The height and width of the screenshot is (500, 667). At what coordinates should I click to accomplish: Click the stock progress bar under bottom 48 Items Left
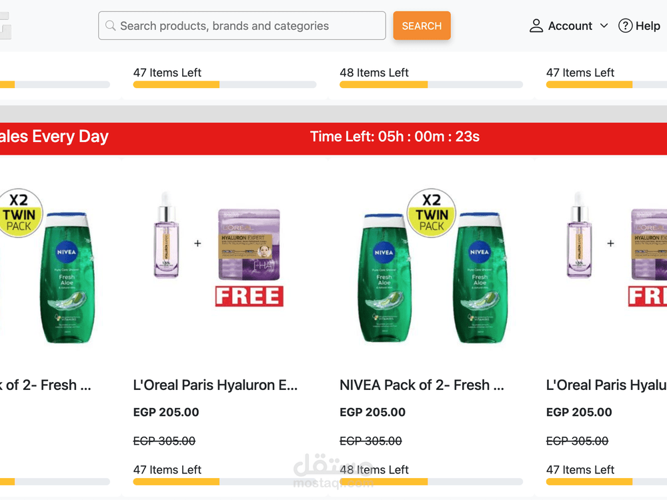(431, 481)
